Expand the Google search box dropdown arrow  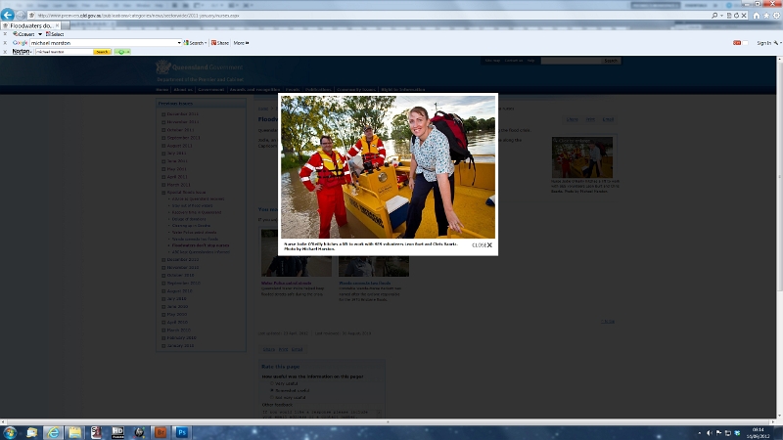click(180, 43)
